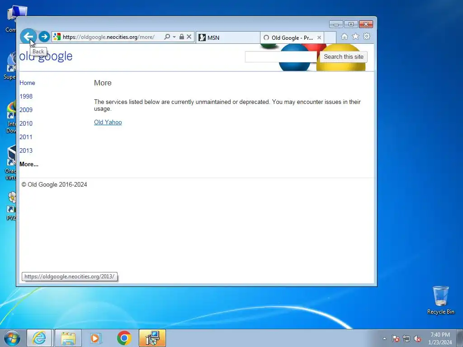
Task: Launch Windows Media Player from the taskbar
Action: [x=95, y=338]
